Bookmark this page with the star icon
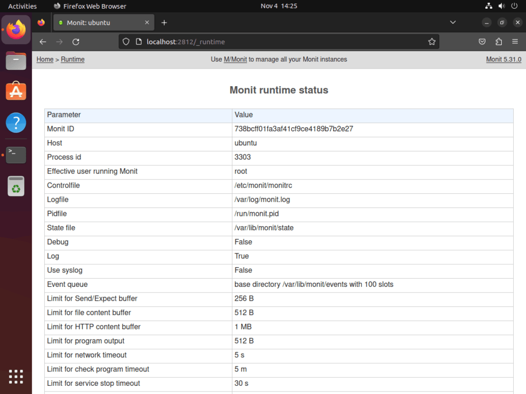 [x=431, y=42]
